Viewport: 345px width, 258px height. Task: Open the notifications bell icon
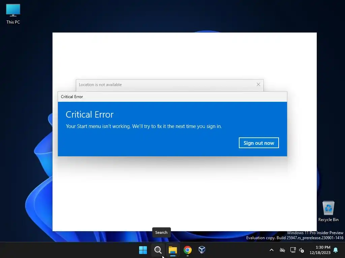point(336,250)
